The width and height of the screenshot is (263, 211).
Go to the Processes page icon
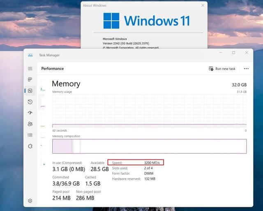point(30,80)
